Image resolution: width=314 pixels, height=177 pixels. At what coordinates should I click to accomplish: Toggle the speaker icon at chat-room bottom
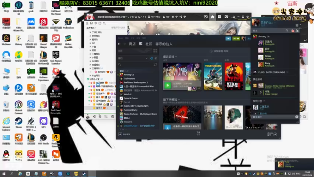click(x=94, y=116)
